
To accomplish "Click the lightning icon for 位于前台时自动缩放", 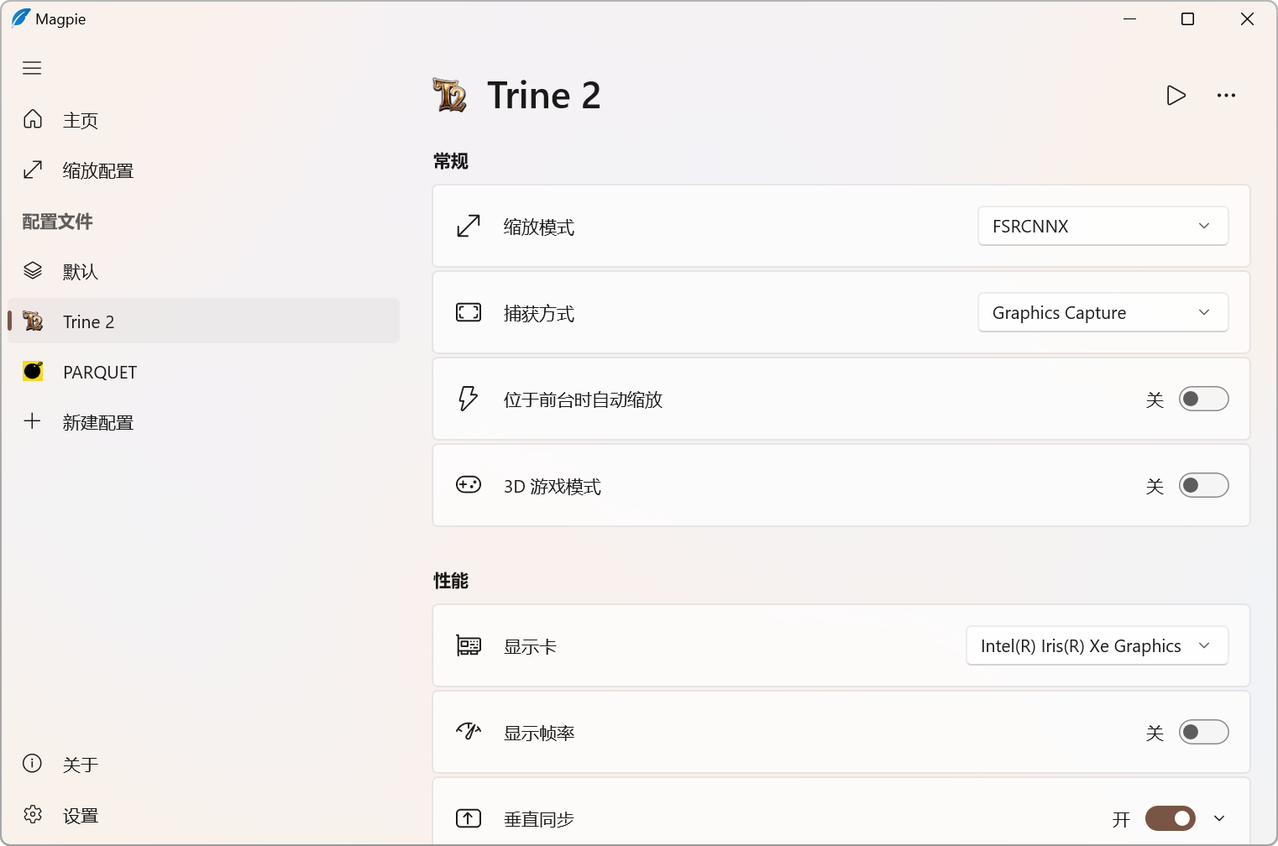I will pos(469,398).
